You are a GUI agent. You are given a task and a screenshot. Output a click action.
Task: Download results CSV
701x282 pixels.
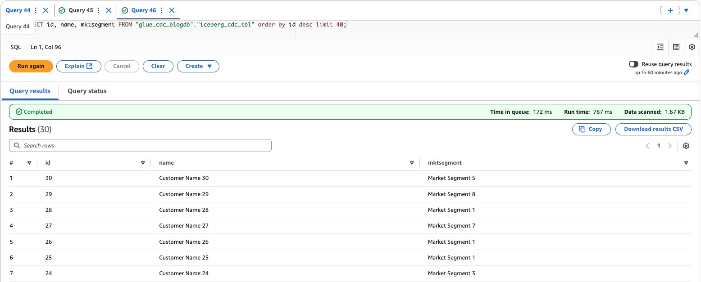(x=653, y=129)
